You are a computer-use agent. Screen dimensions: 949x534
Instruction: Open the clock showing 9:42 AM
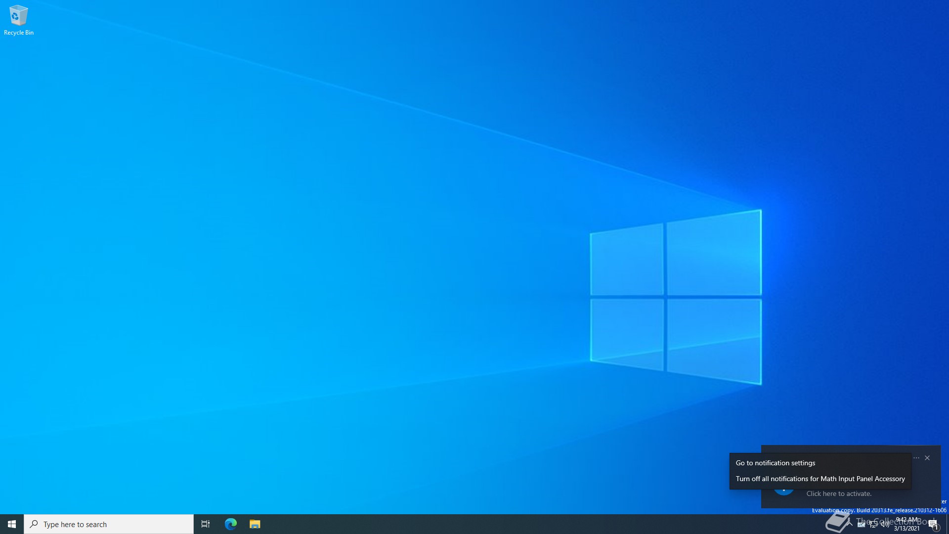[x=907, y=524]
